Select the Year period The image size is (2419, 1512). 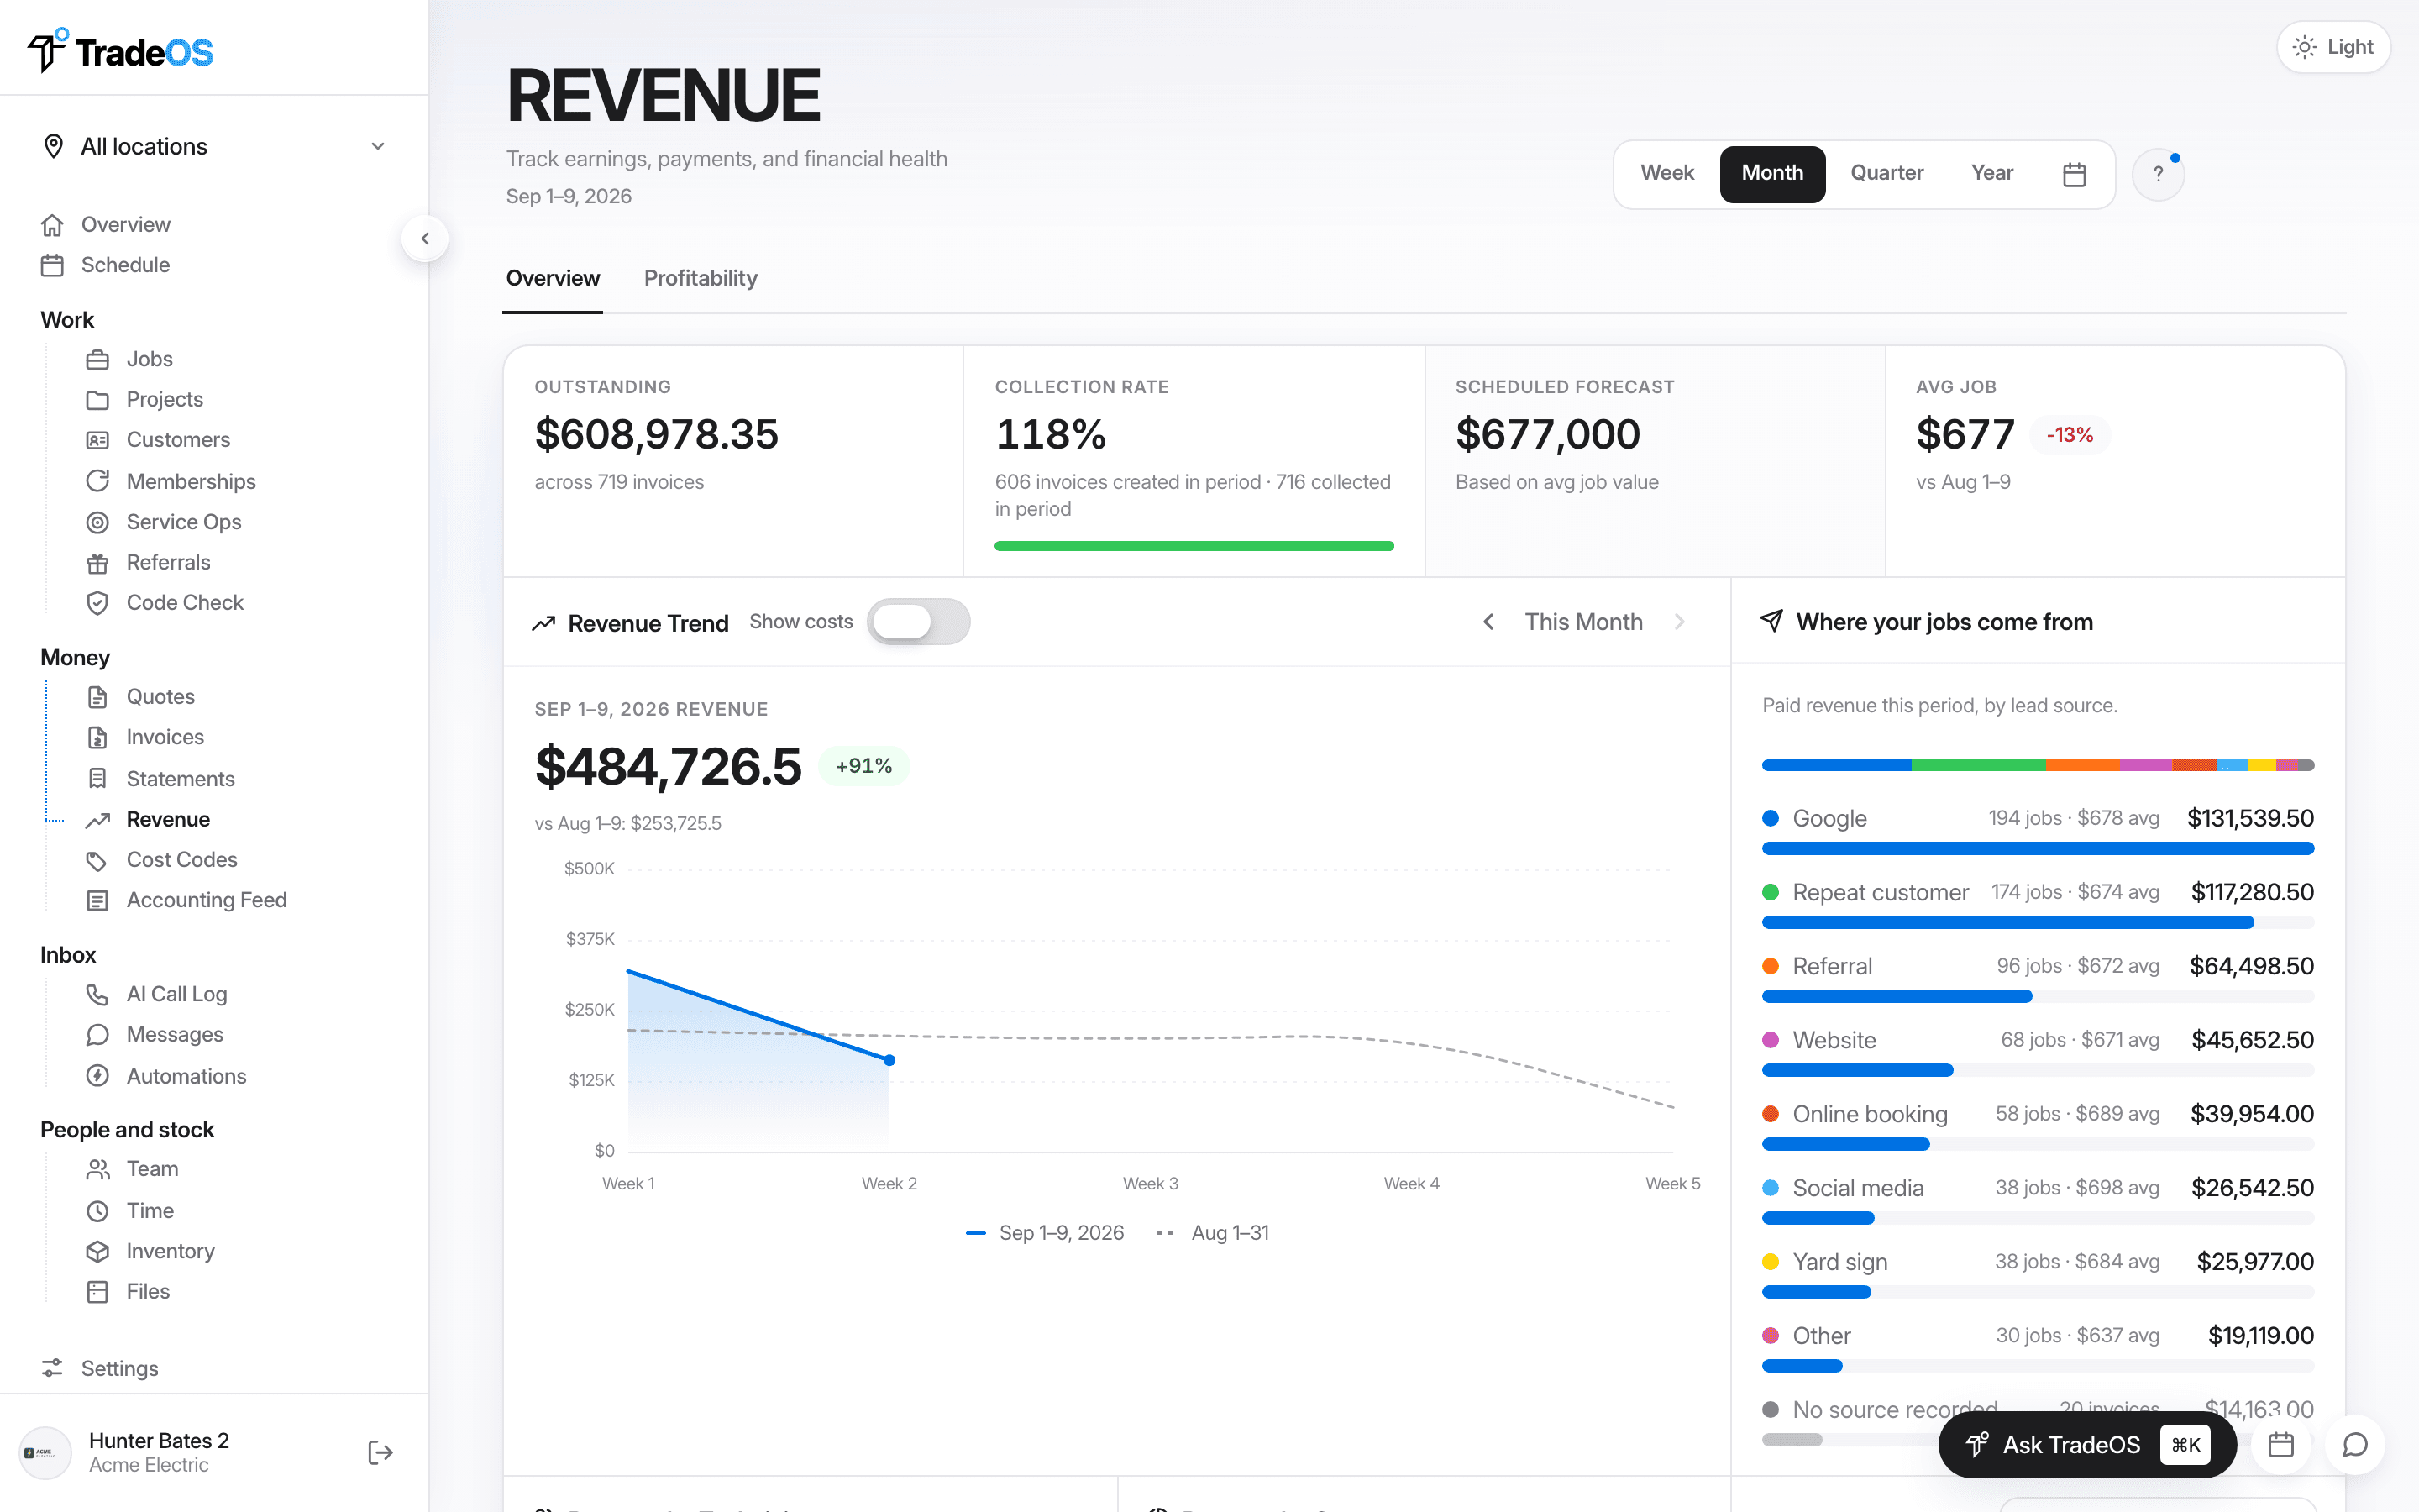tap(1991, 173)
